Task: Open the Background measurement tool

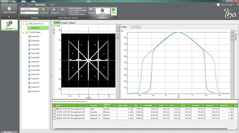Action: point(55,11)
